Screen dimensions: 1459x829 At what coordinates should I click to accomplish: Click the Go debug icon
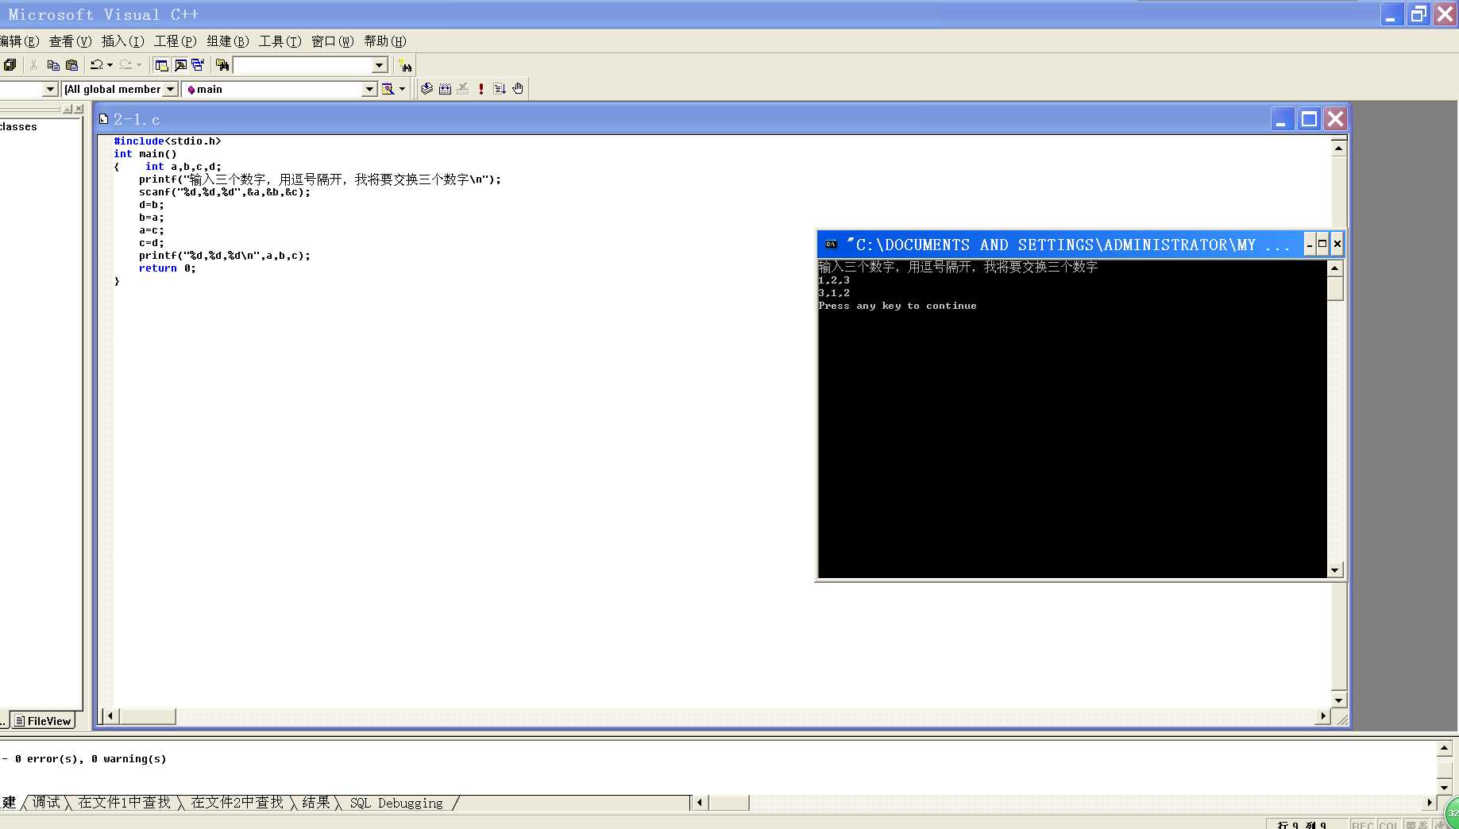point(500,89)
